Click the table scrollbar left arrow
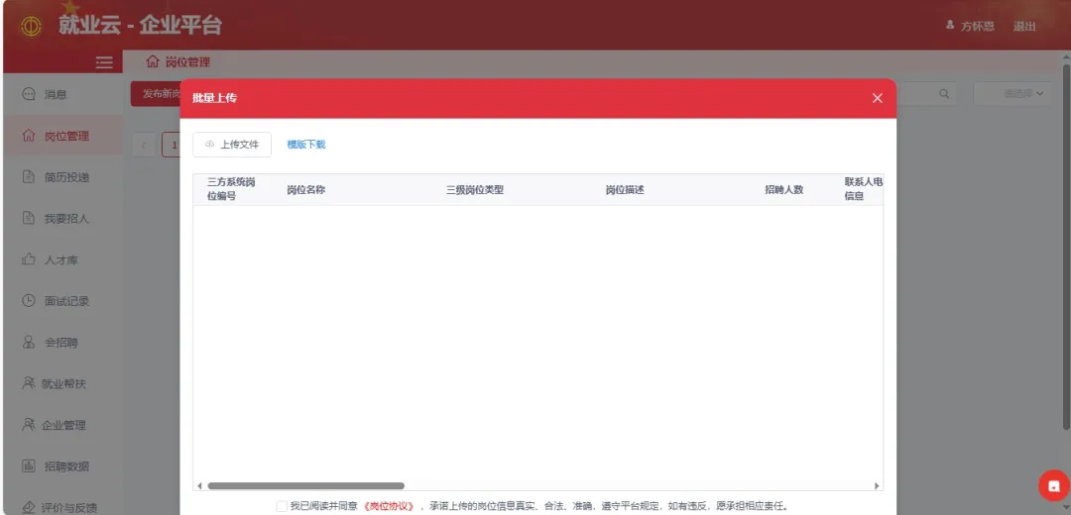The height and width of the screenshot is (515, 1071). pos(199,485)
